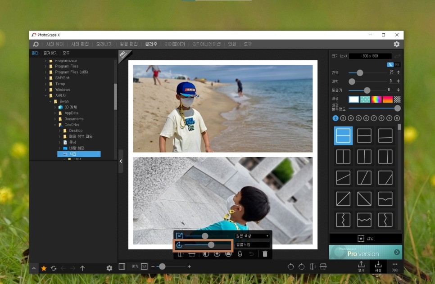Open the 원본 색상 dropdown
435x284 pixels.
(x=252, y=236)
